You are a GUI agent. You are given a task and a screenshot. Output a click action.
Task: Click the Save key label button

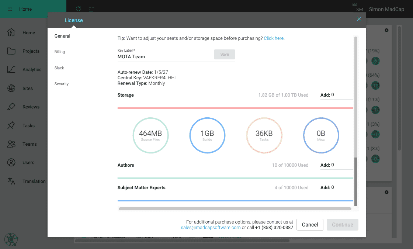[225, 54]
